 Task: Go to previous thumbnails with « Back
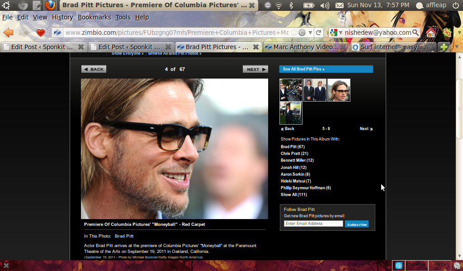[288, 129]
